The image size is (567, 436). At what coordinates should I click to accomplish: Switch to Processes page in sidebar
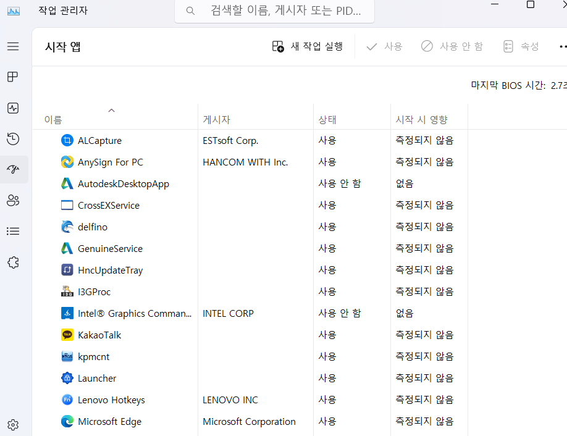click(x=13, y=77)
